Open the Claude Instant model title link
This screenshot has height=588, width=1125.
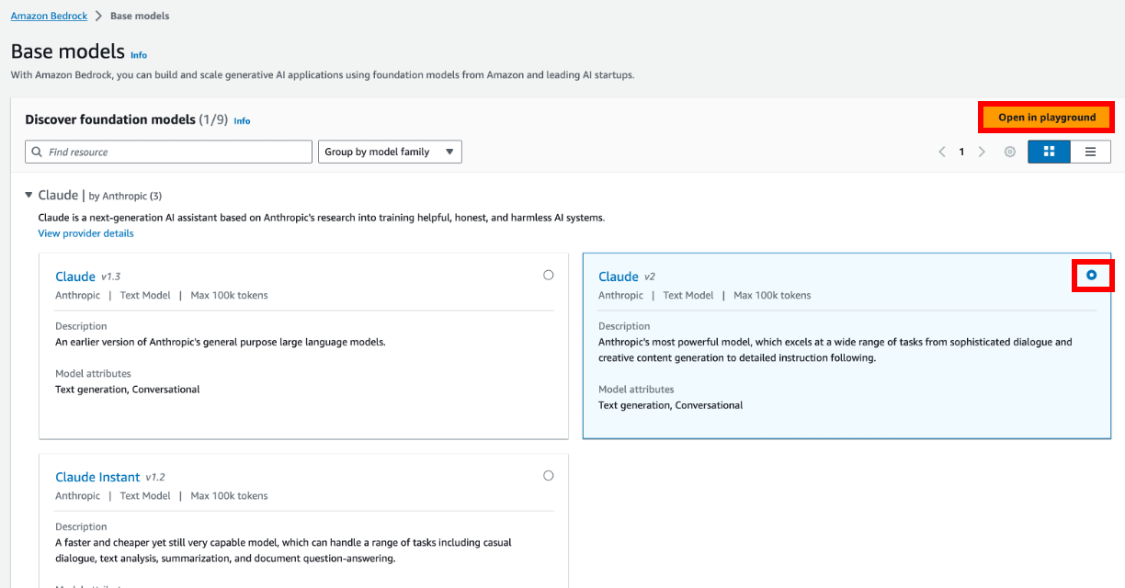[x=97, y=477]
